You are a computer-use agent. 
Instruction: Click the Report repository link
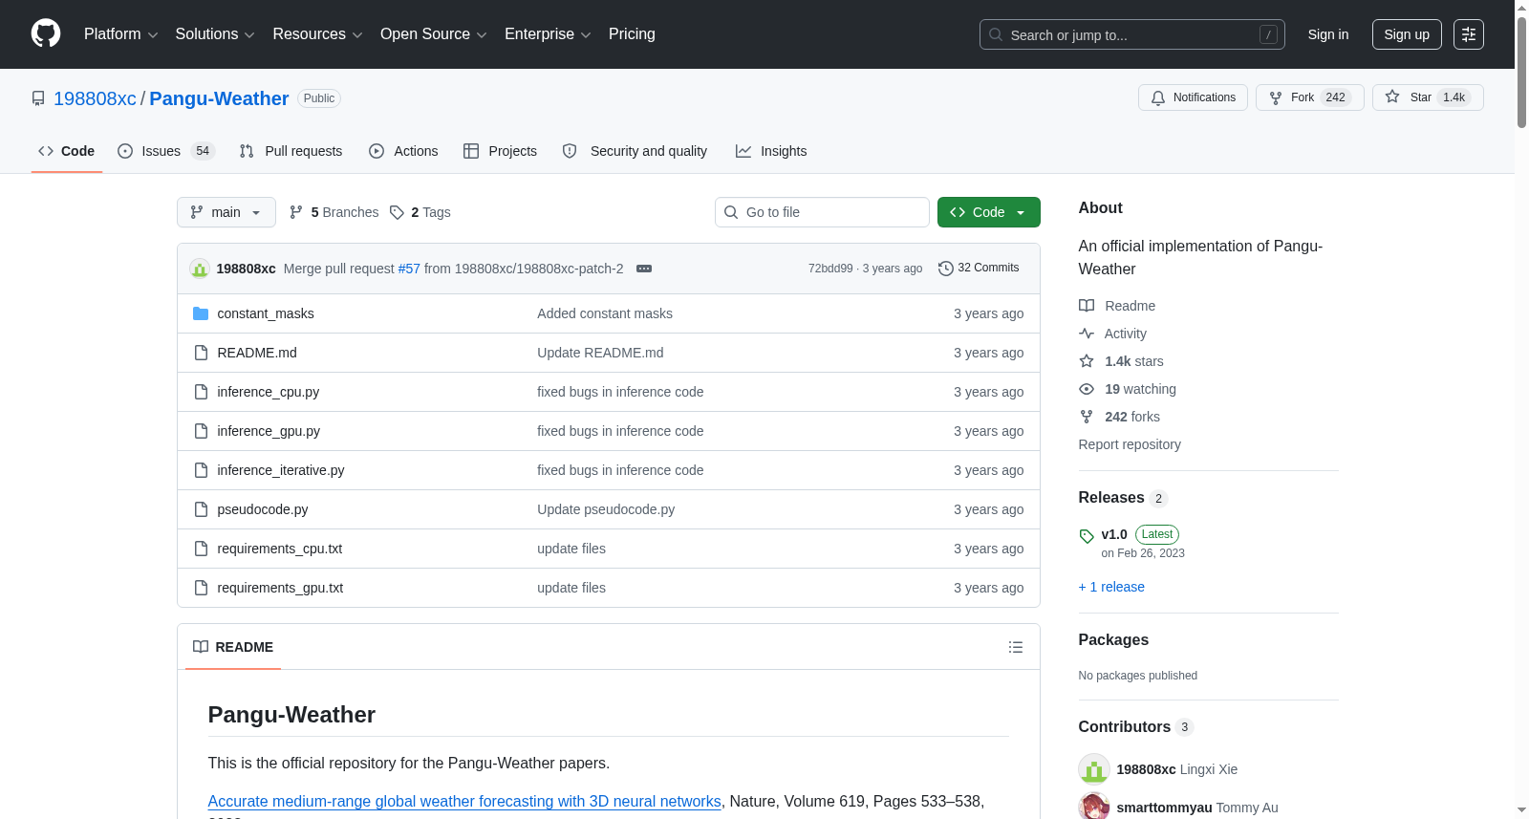[1130, 444]
